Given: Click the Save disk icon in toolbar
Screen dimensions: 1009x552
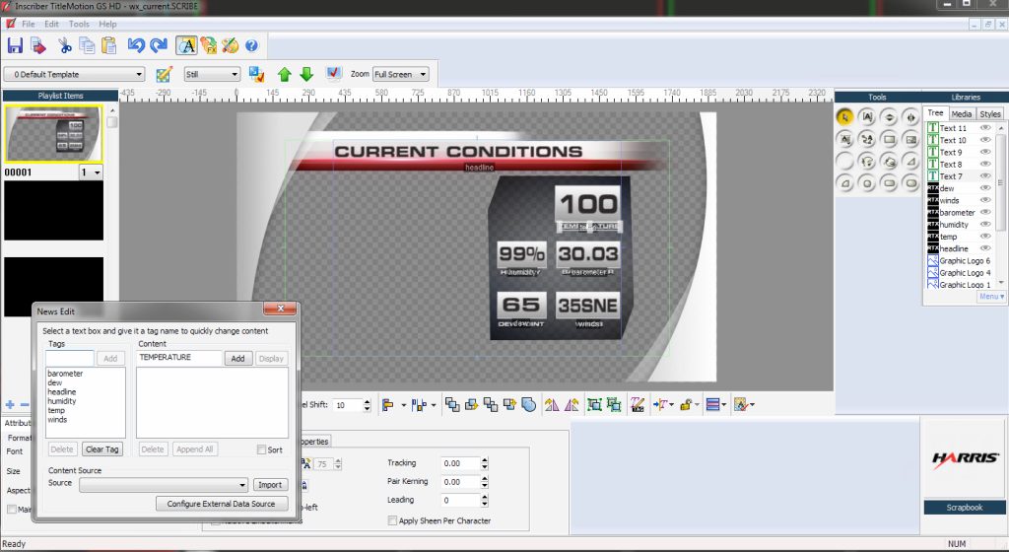Looking at the screenshot, I should pos(15,45).
